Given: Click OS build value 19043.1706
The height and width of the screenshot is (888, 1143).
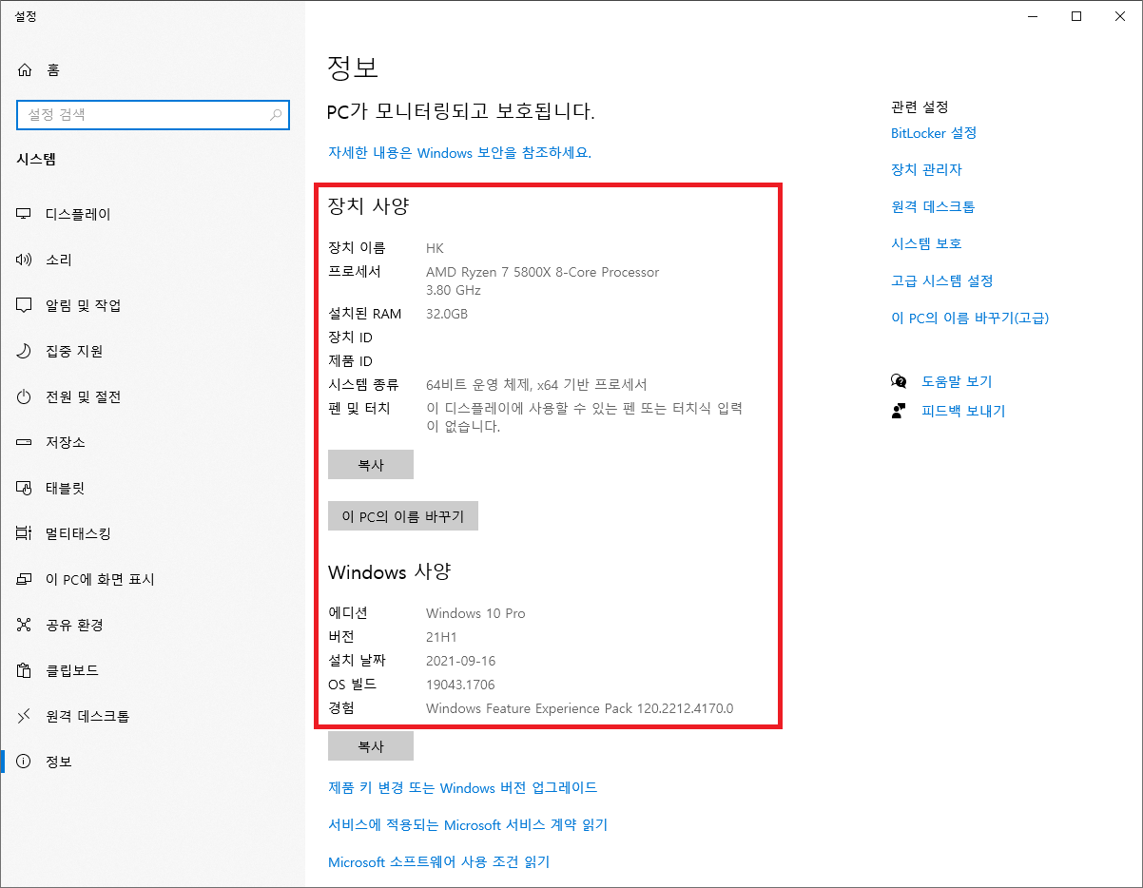Looking at the screenshot, I should 460,685.
